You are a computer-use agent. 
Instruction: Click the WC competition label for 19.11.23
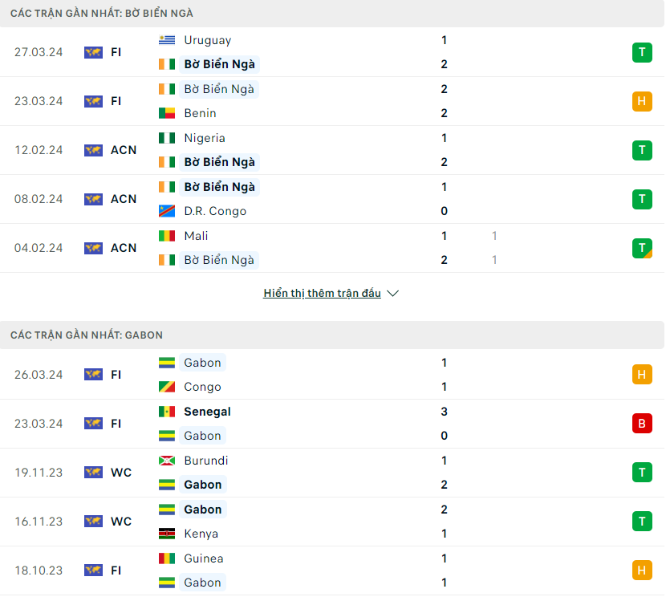(x=121, y=473)
